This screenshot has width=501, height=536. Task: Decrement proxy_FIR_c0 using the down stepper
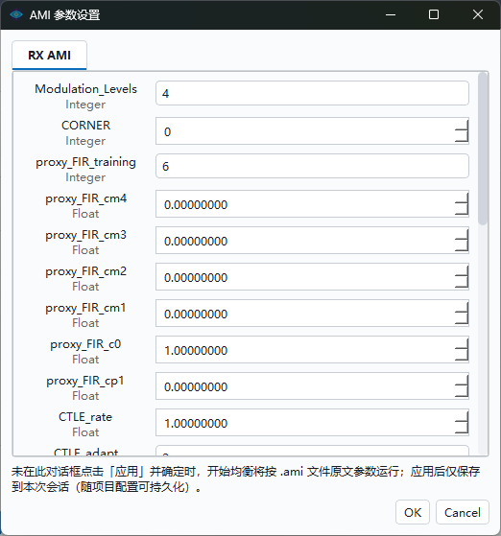[462, 356]
